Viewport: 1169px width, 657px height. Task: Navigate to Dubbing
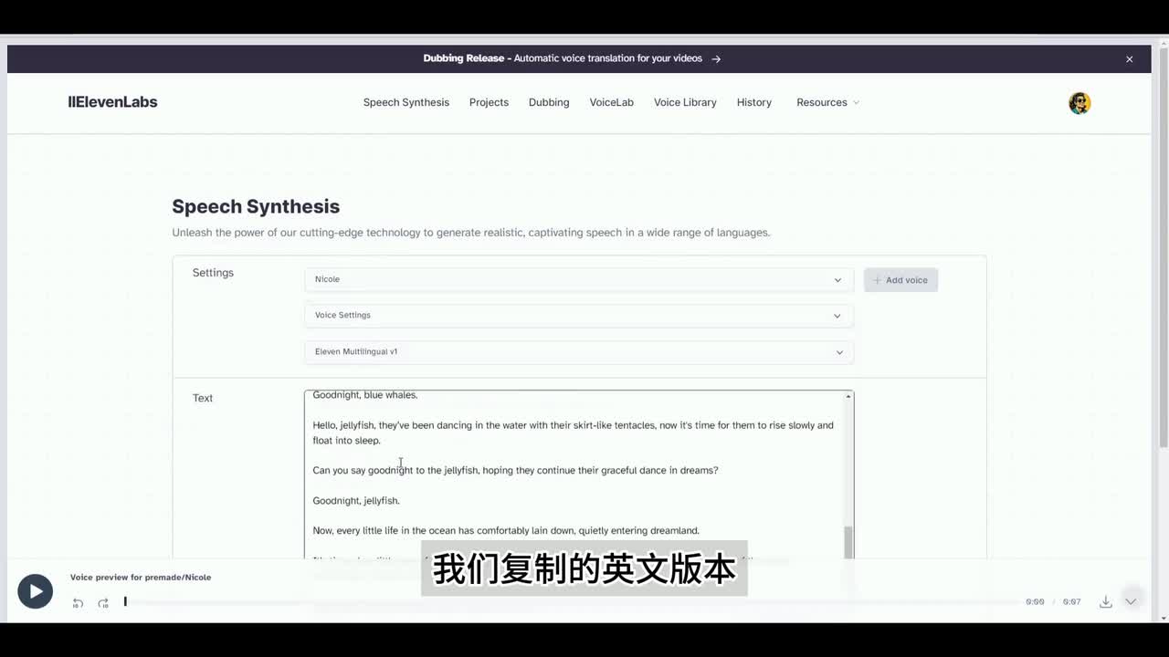[548, 102]
